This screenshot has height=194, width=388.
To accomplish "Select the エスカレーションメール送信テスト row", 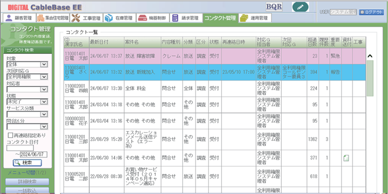I will coord(215,139).
